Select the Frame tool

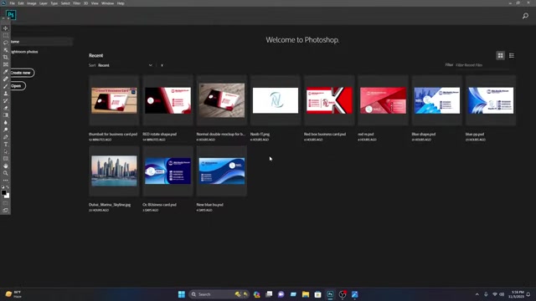[x=6, y=64]
